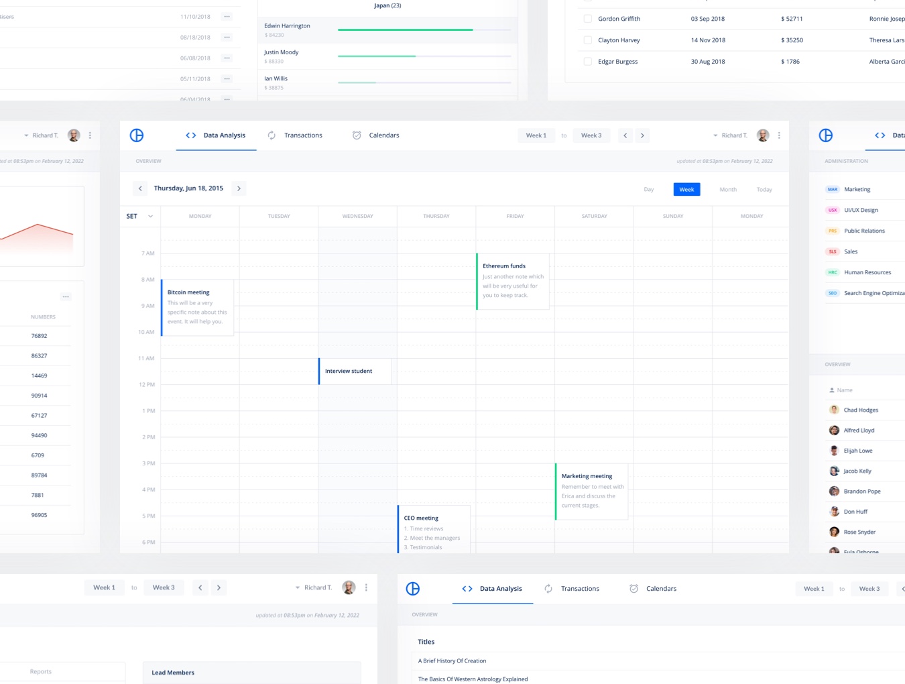Switch to Calendars tab in bottom Titles window
The width and height of the screenshot is (905, 684).
click(653, 589)
